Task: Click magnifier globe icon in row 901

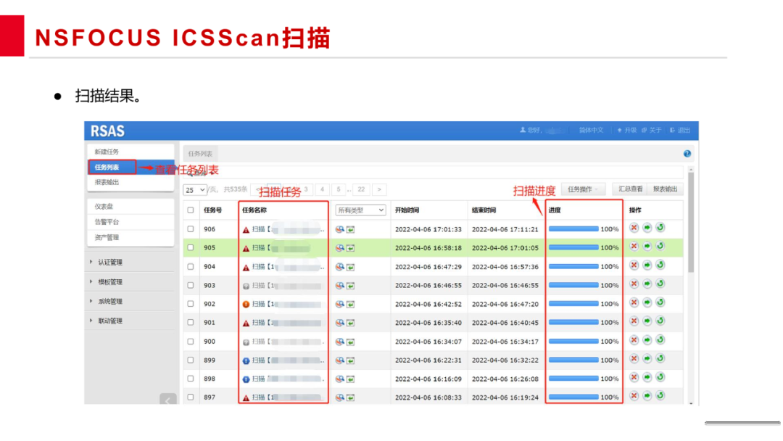Action: tap(339, 323)
